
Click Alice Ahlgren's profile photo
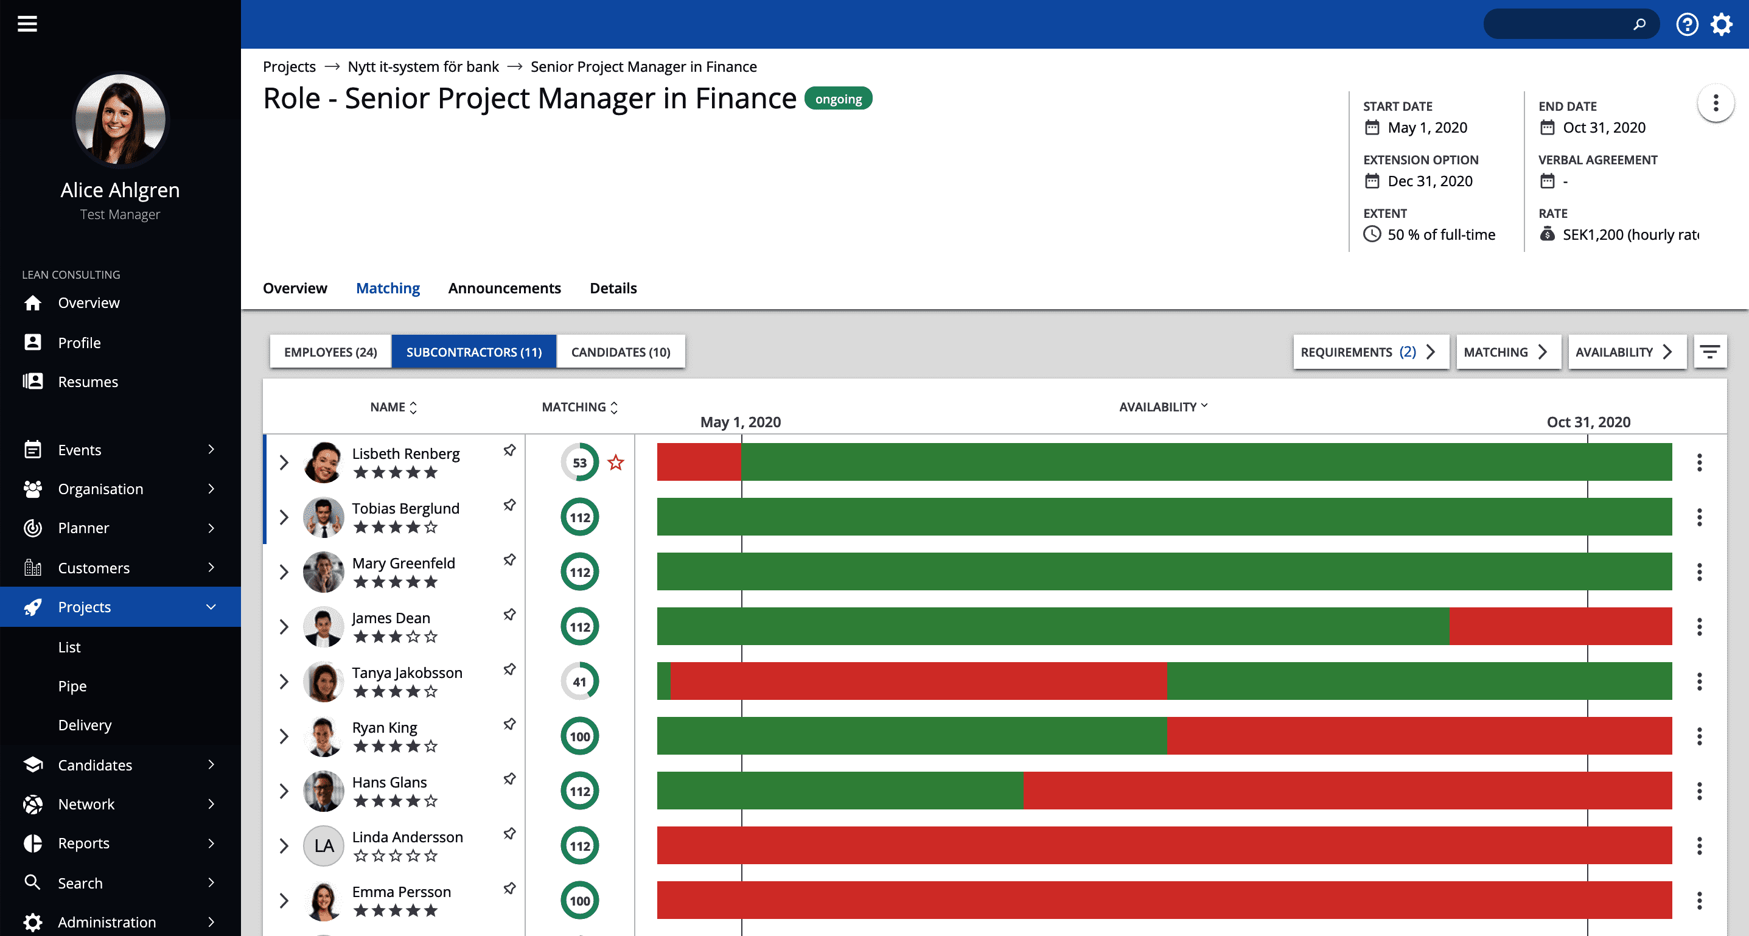pos(120,120)
